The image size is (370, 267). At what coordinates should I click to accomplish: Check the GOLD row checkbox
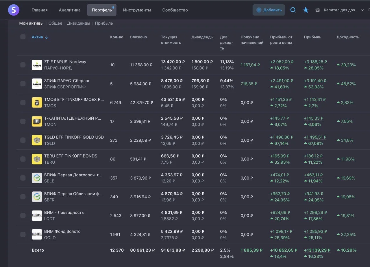tap(23, 234)
